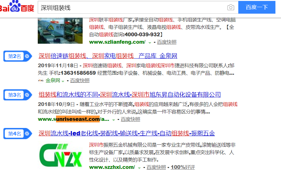
Task: Click phone number 4000-039-932 text
Action: [x=142, y=34]
